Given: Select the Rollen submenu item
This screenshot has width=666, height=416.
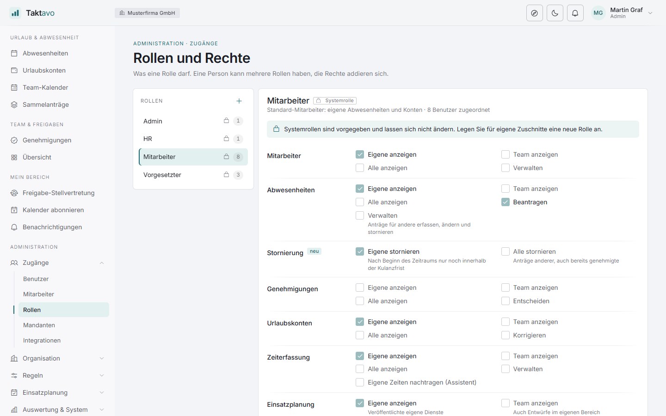Looking at the screenshot, I should click(x=64, y=310).
